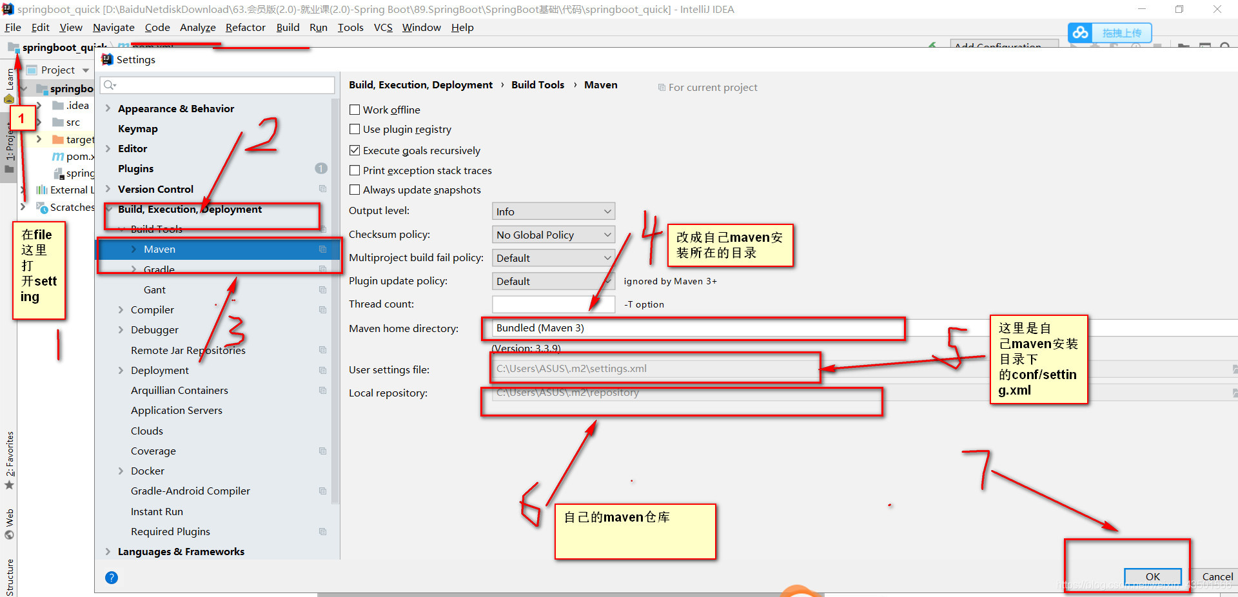Open the Favorites tool window star
This screenshot has height=597, width=1238.
10,485
